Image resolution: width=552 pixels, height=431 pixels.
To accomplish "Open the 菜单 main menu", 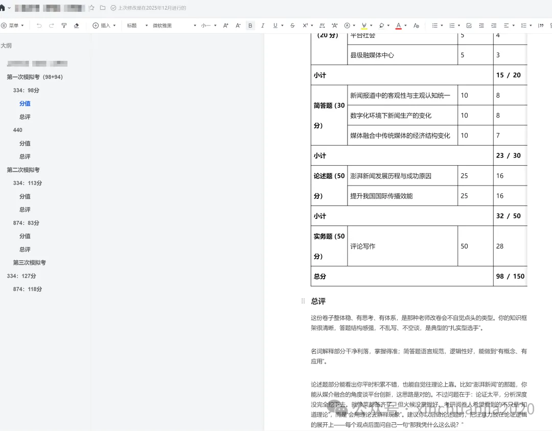I will [x=13, y=26].
